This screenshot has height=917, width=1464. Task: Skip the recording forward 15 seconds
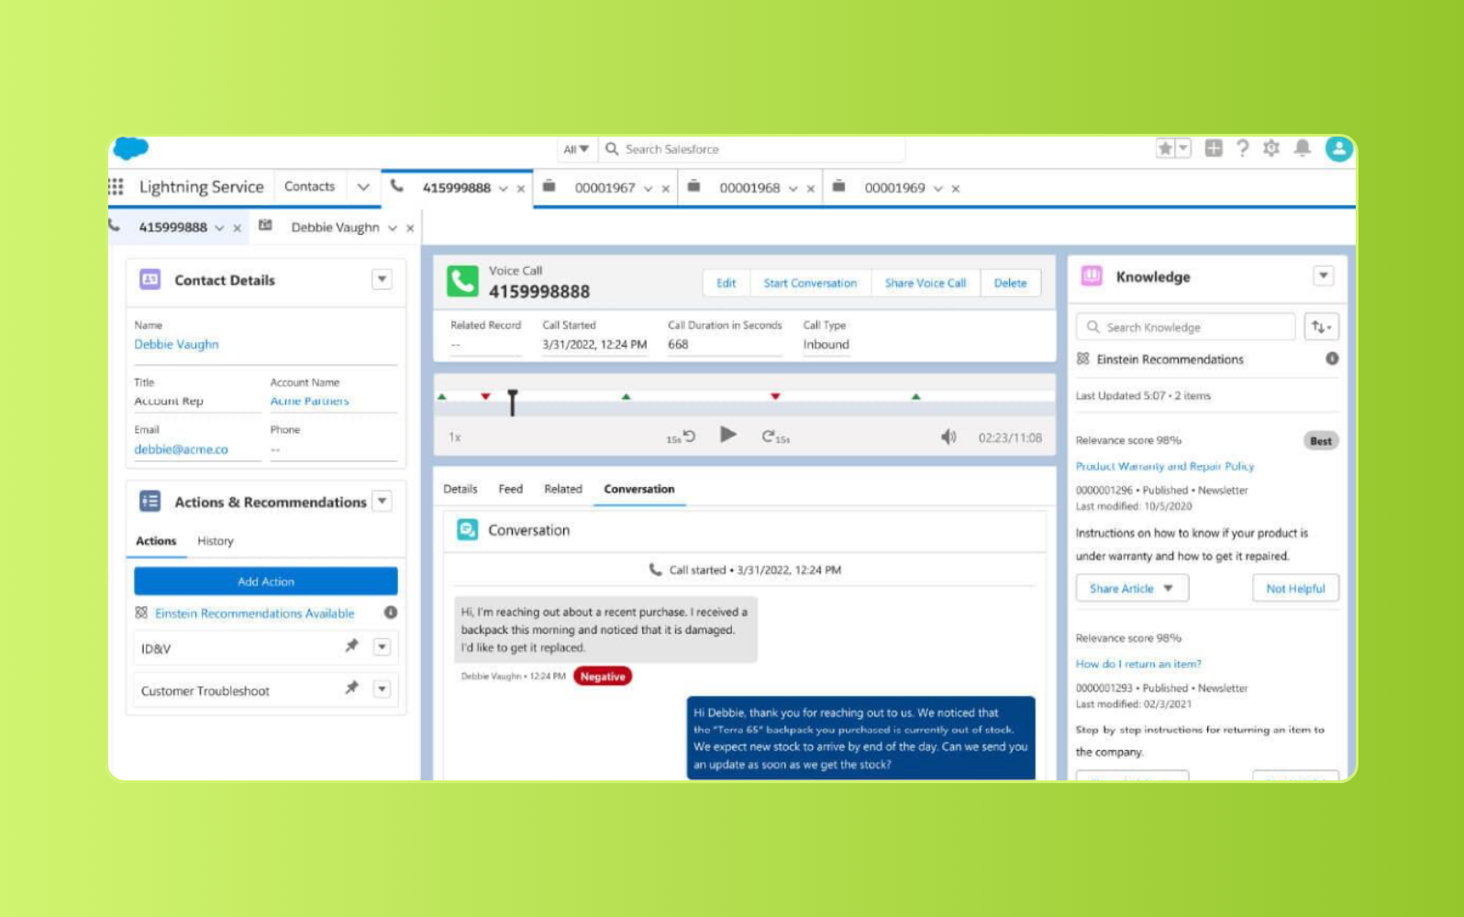tap(775, 437)
